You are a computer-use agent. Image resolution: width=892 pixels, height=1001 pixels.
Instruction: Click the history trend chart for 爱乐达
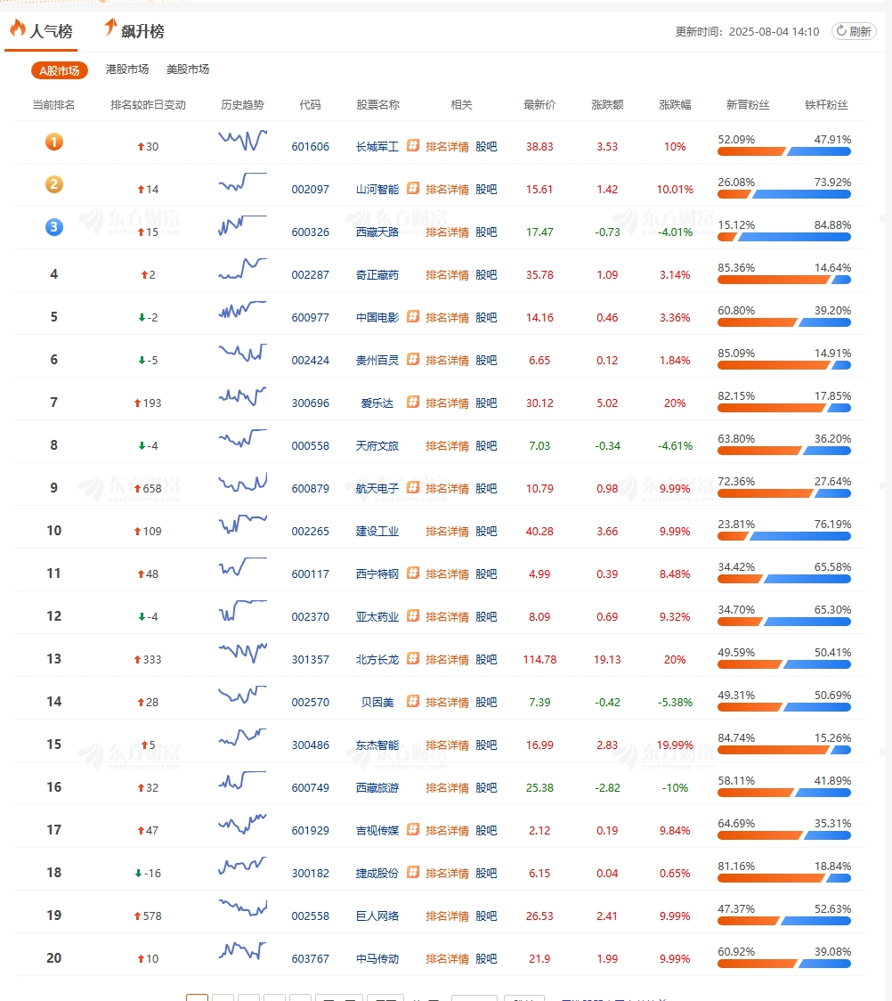242,395
